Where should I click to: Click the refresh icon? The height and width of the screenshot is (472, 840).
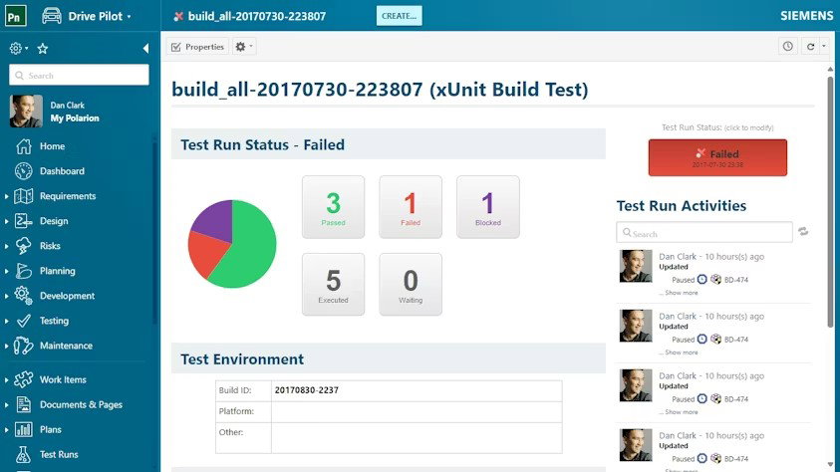(810, 47)
